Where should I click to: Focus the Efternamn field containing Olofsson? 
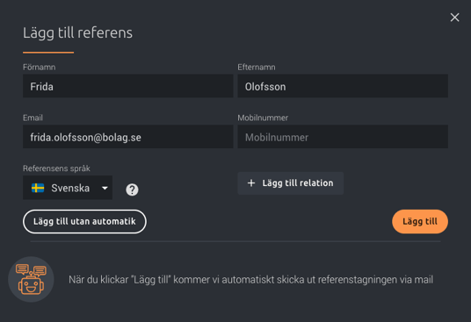(x=343, y=86)
